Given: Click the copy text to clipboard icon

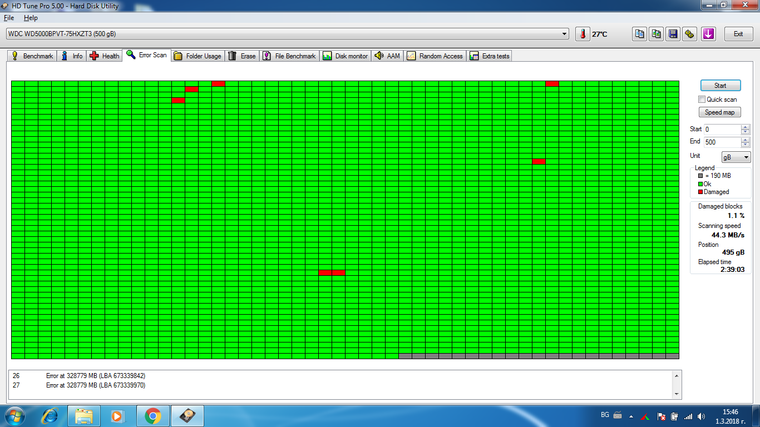Looking at the screenshot, I should (640, 34).
